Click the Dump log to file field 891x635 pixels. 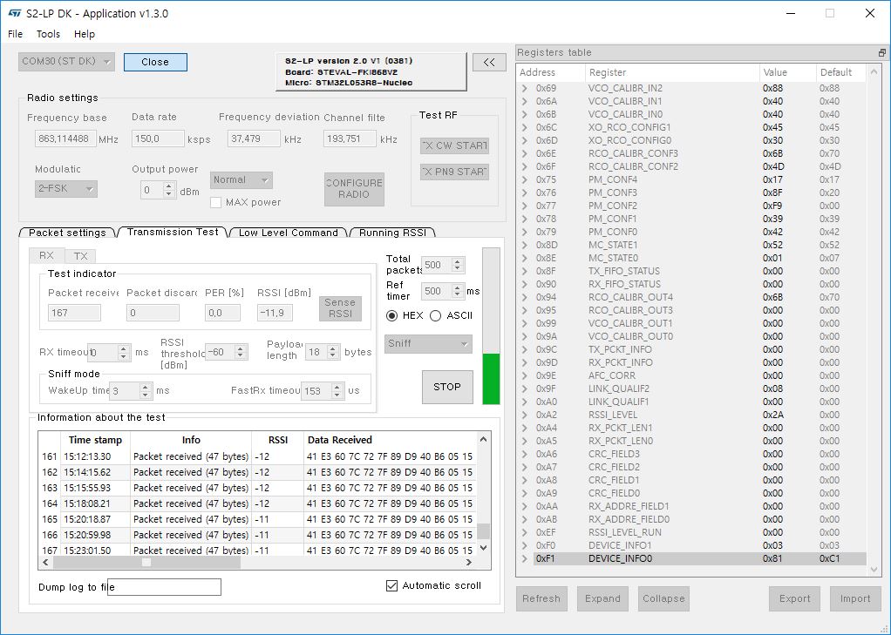[164, 587]
